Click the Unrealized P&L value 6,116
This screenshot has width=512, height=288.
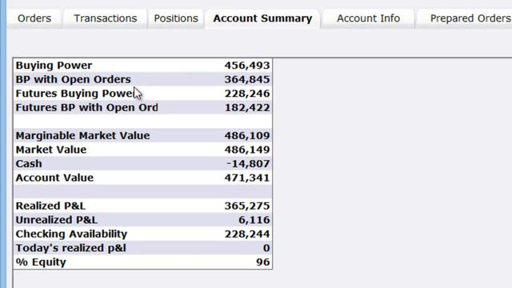254,220
